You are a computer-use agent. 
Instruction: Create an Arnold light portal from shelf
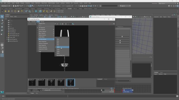pyautogui.click(x=18, y=11)
